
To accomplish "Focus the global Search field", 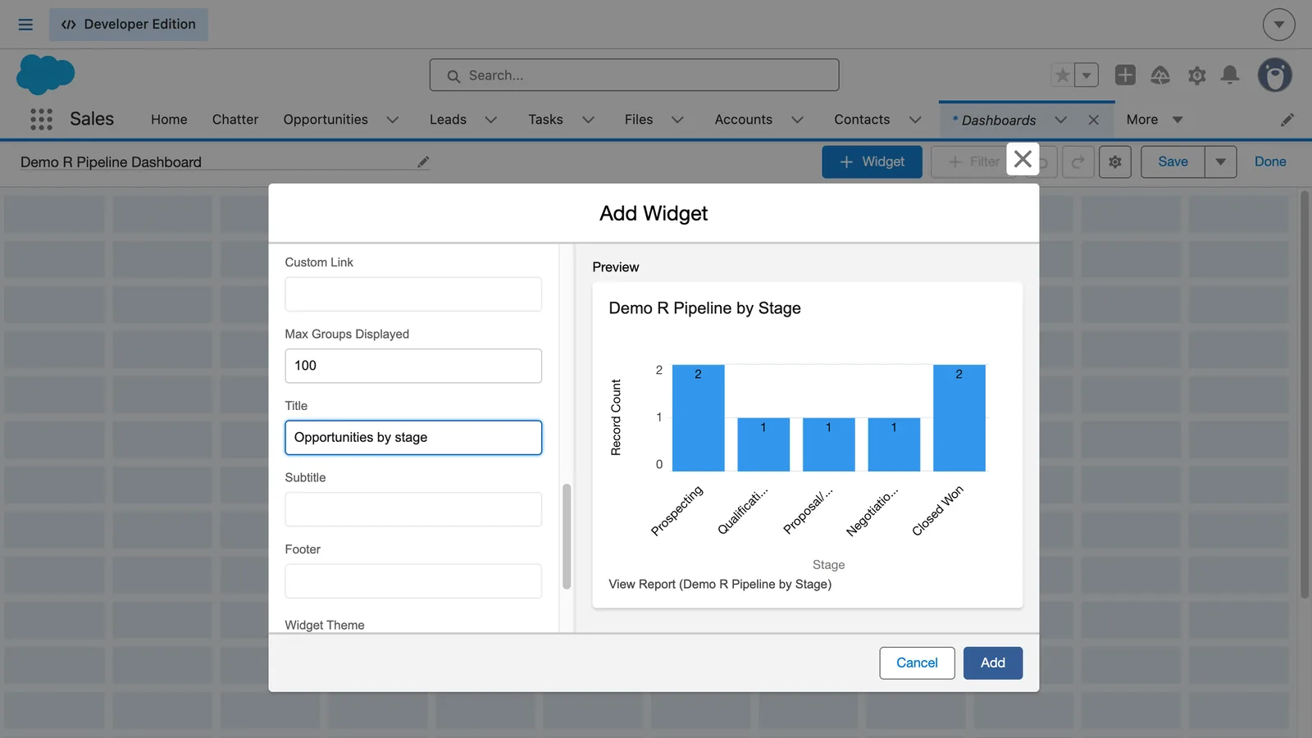I will (x=634, y=75).
